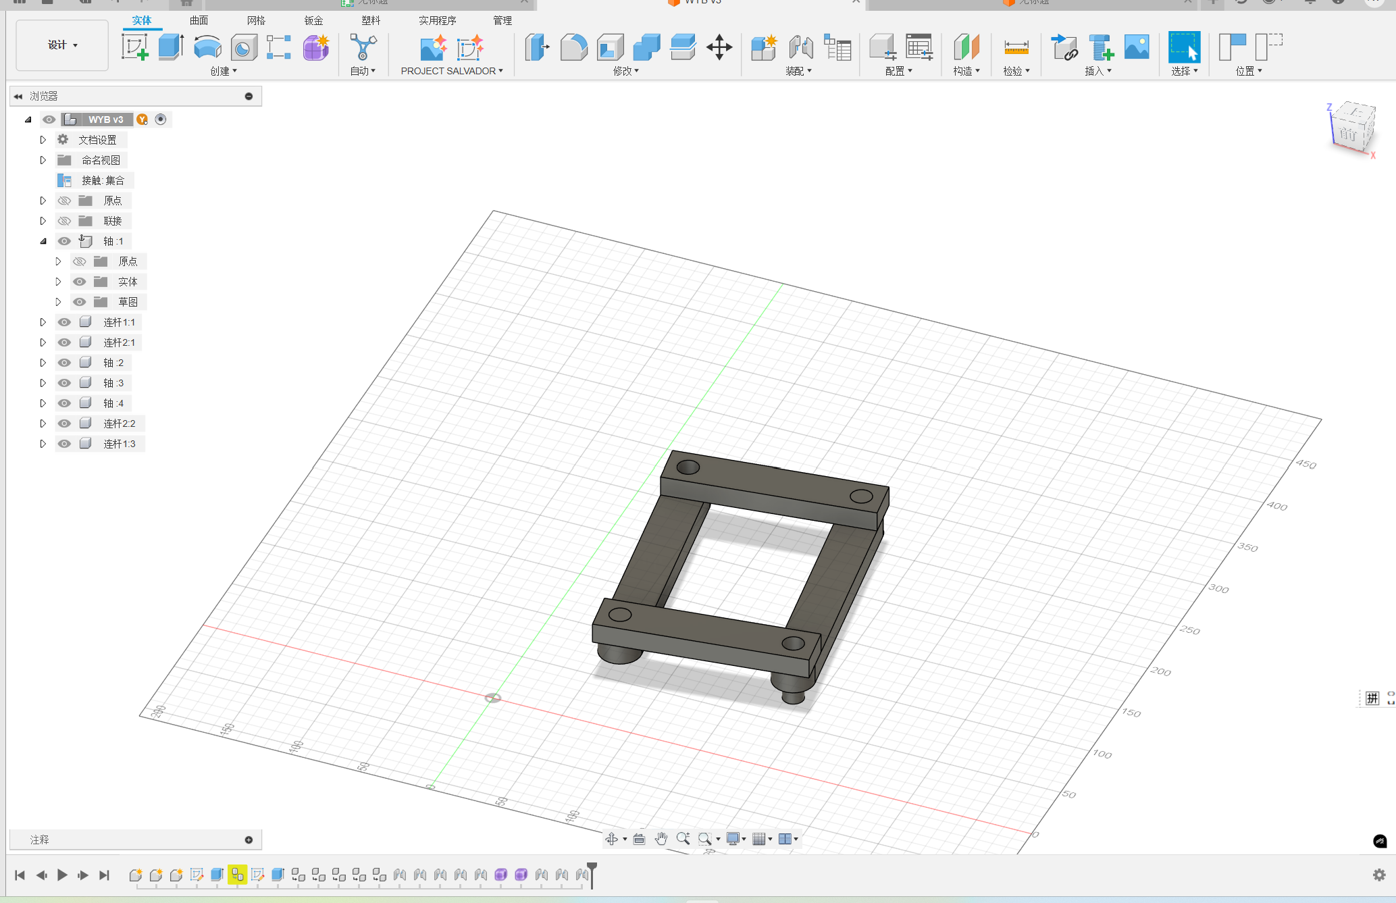This screenshot has height=903, width=1396.
Task: Select the Insert Derive tool
Action: point(1064,47)
